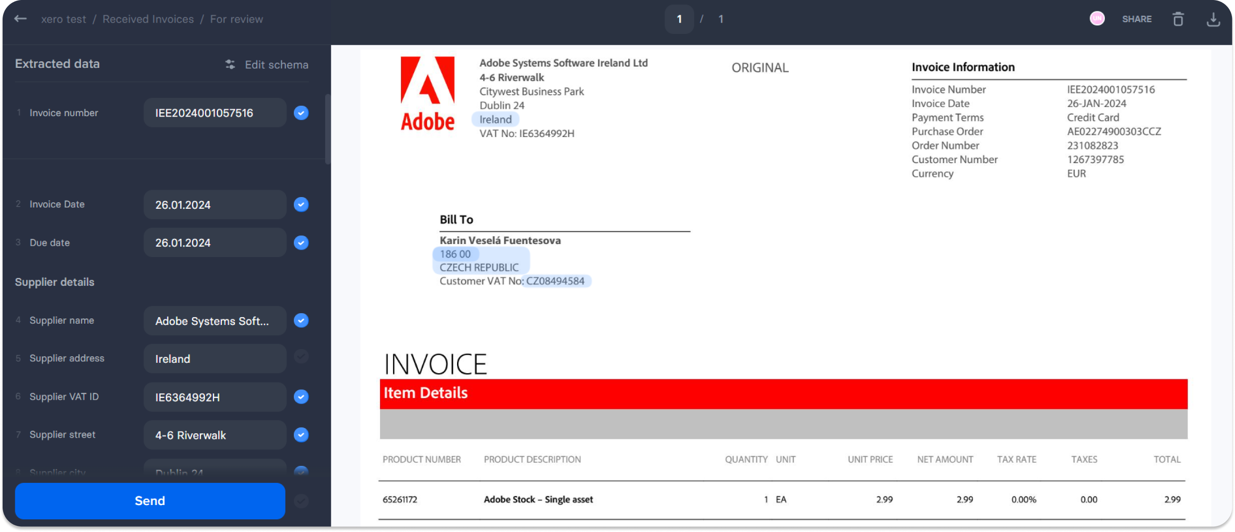Click the greyed checkmark beside Send
The height and width of the screenshot is (532, 1235).
301,501
